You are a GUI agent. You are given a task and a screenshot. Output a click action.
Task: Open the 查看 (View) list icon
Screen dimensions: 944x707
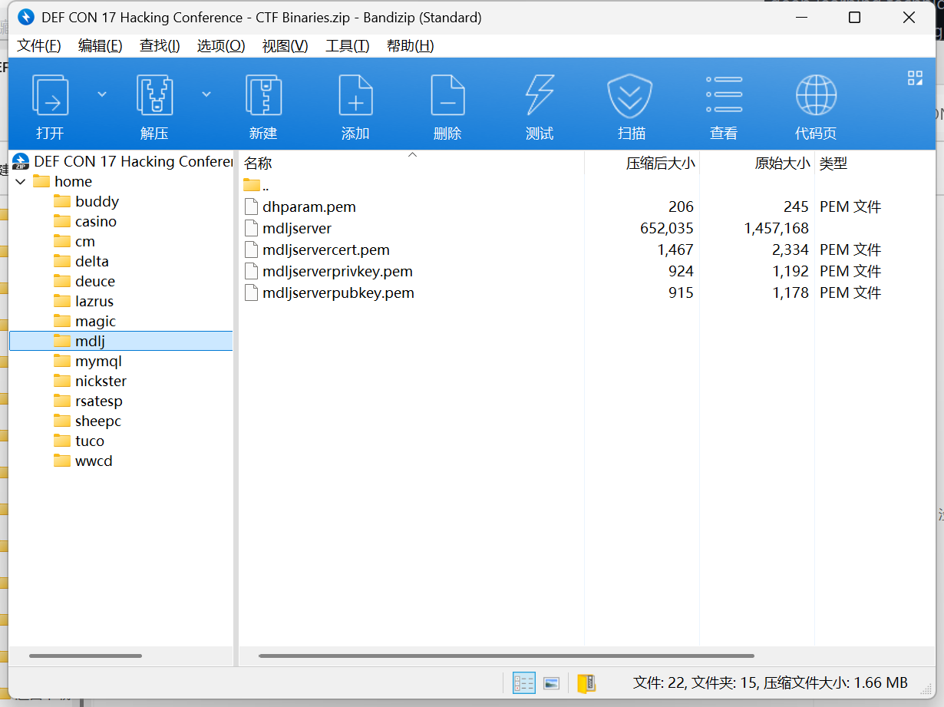coord(723,96)
